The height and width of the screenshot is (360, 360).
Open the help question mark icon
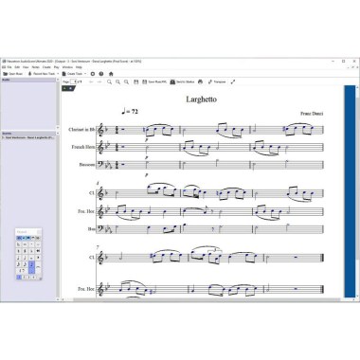[x=101, y=74]
